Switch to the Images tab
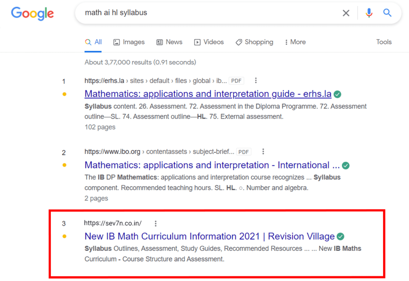Viewport: 409px width, 281px height. (x=129, y=42)
